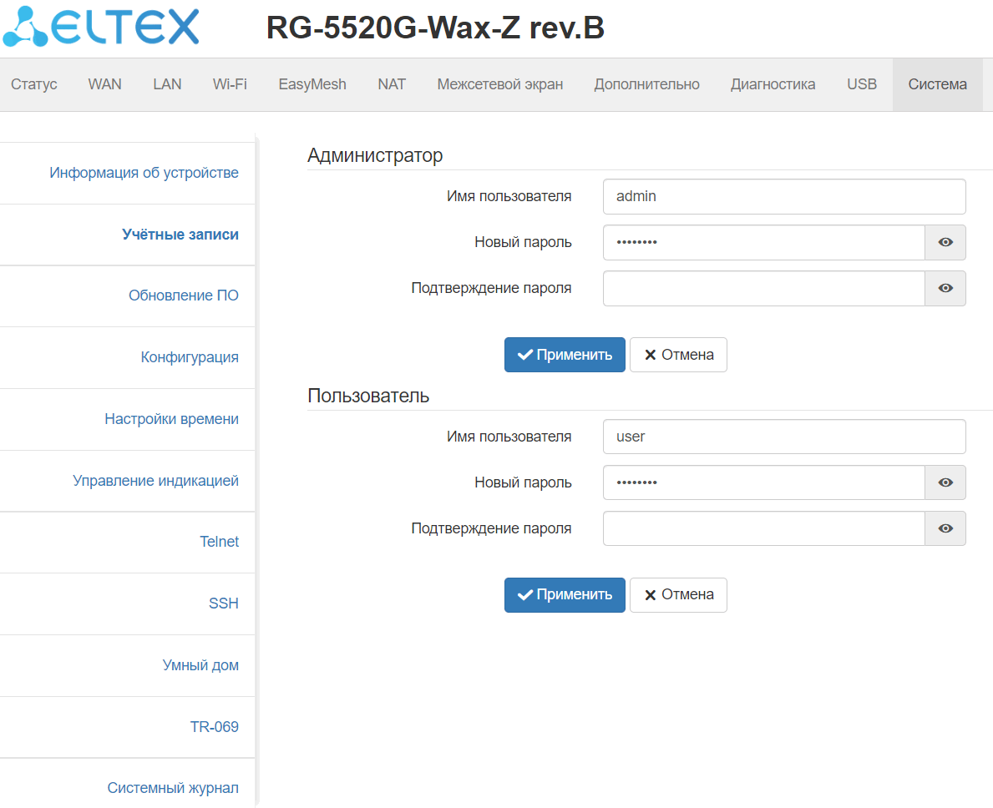Cancel Пользователь account changes
The width and height of the screenshot is (993, 808).
point(678,595)
